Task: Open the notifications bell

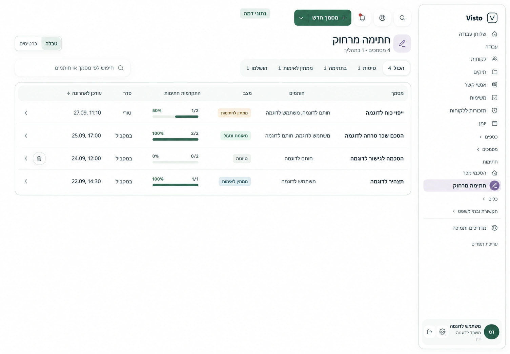Action: (362, 18)
